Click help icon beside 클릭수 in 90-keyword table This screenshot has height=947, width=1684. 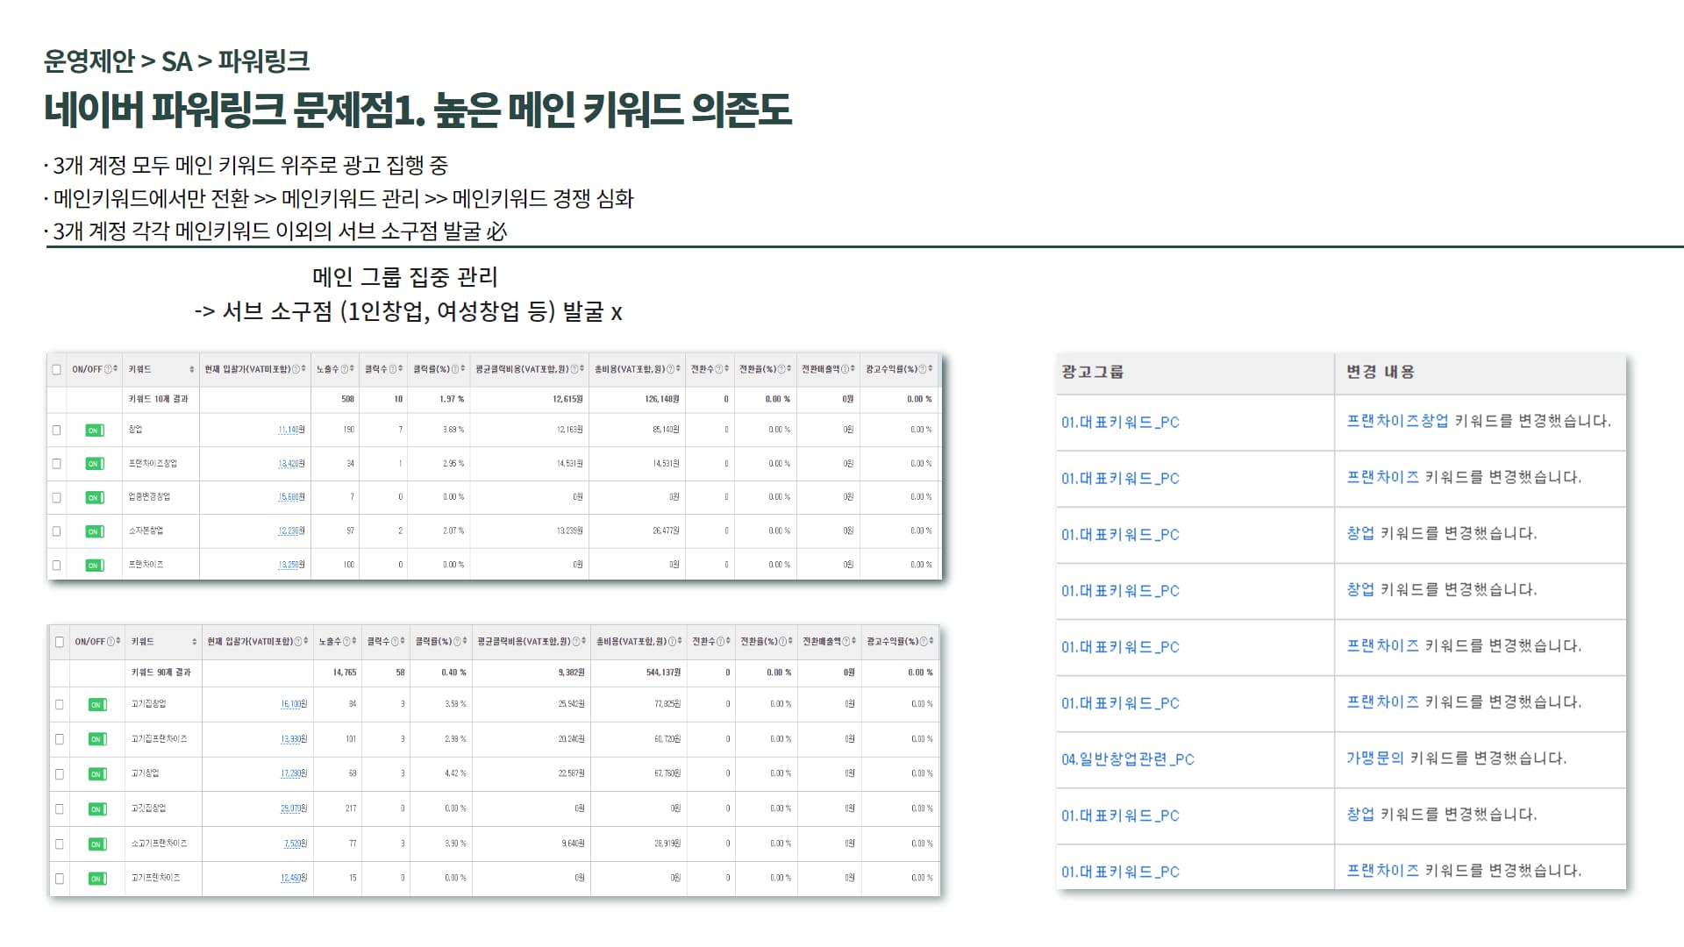396,642
